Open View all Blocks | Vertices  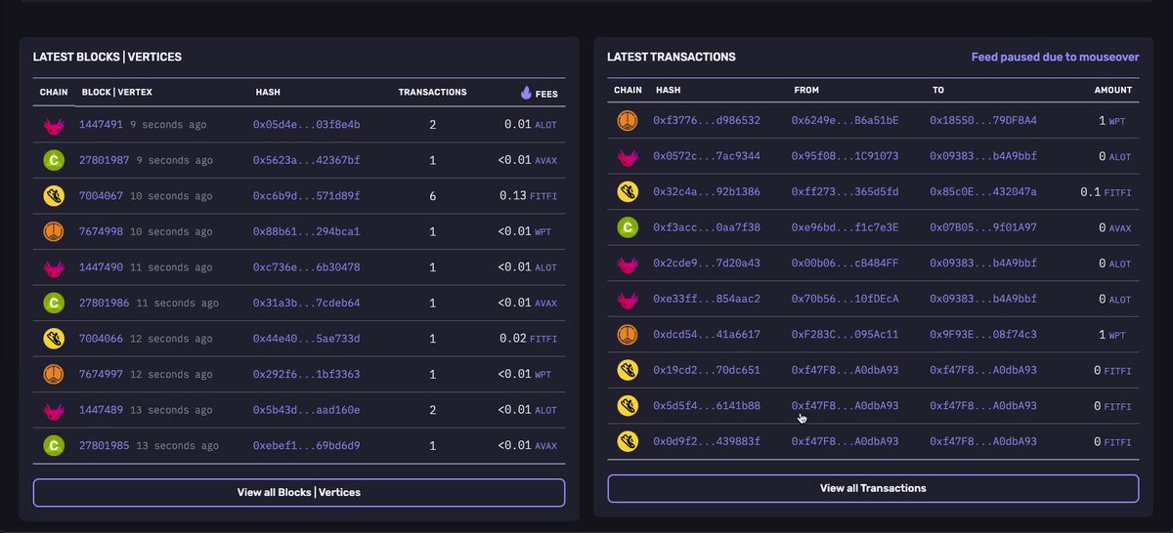[299, 493]
